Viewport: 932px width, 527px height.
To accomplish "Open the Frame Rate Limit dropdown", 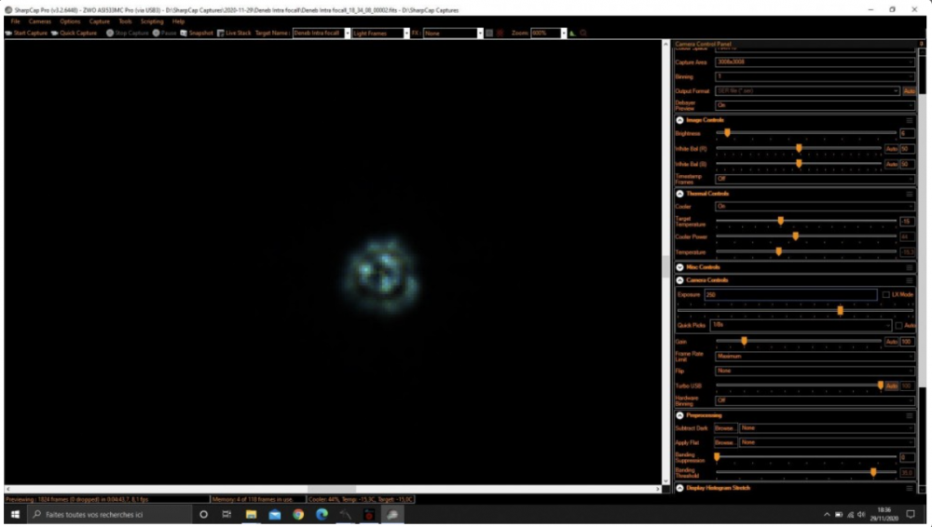I will [815, 356].
